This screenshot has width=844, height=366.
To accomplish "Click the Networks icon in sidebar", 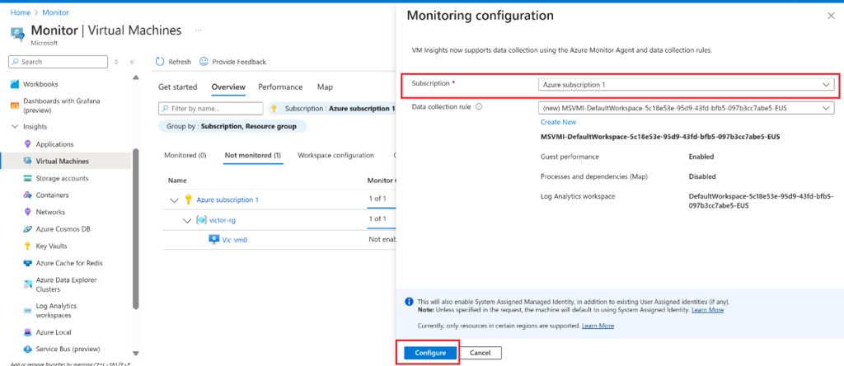I will (28, 212).
